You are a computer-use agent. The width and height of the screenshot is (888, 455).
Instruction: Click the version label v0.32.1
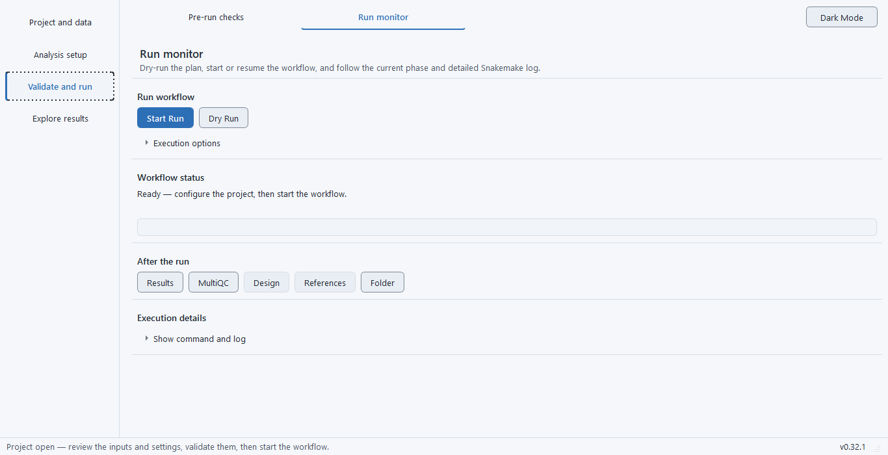(x=852, y=447)
